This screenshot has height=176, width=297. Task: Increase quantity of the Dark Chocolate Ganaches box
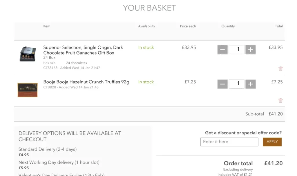pyautogui.click(x=250, y=49)
